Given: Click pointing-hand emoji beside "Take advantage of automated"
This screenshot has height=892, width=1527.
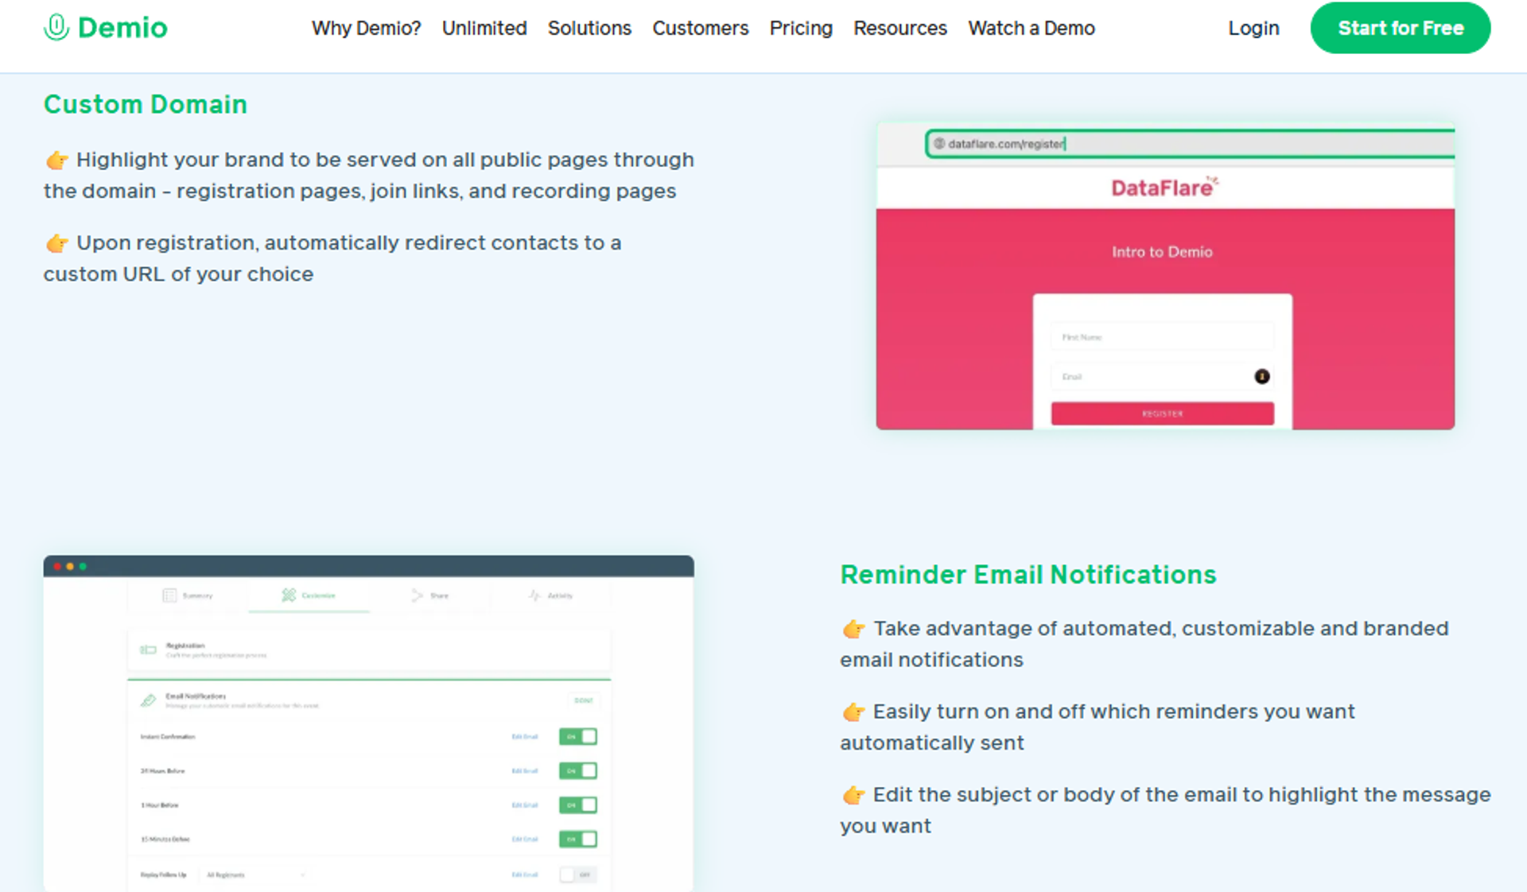Looking at the screenshot, I should (854, 630).
